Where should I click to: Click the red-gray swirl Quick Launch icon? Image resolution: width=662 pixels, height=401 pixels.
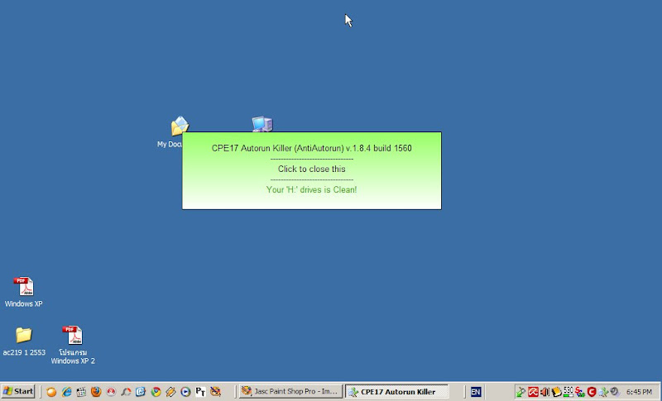126,392
